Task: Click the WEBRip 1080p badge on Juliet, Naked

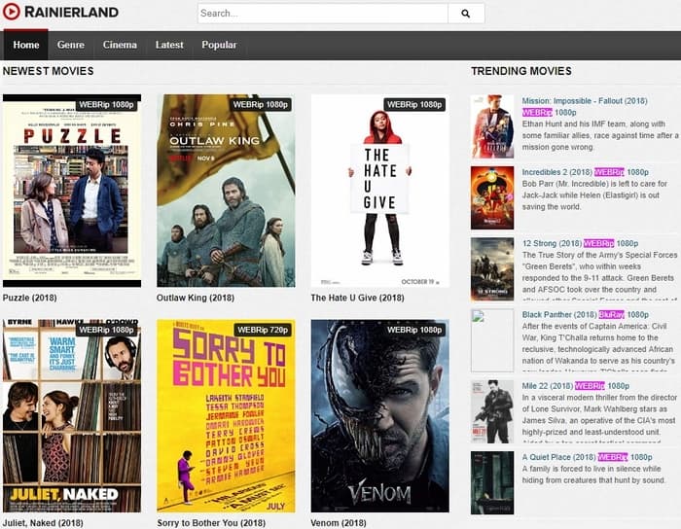Action: pyautogui.click(x=106, y=330)
